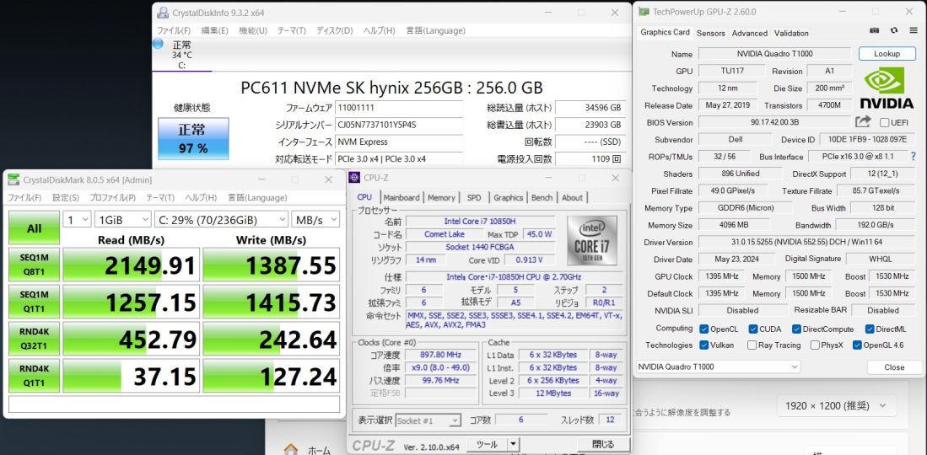Click the serial number field CJ05N7737101Y5P4S
927x455 pixels.
(x=398, y=125)
